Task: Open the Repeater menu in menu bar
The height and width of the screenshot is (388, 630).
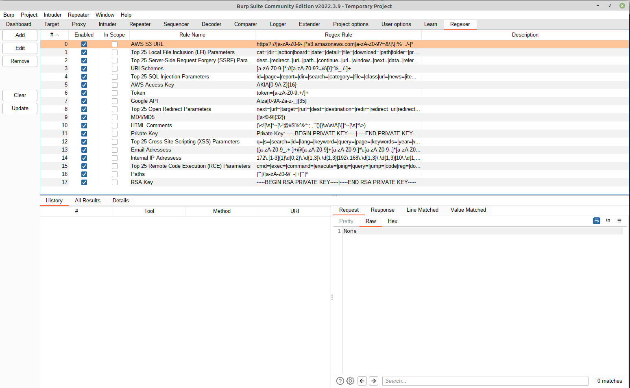Action: (x=78, y=15)
